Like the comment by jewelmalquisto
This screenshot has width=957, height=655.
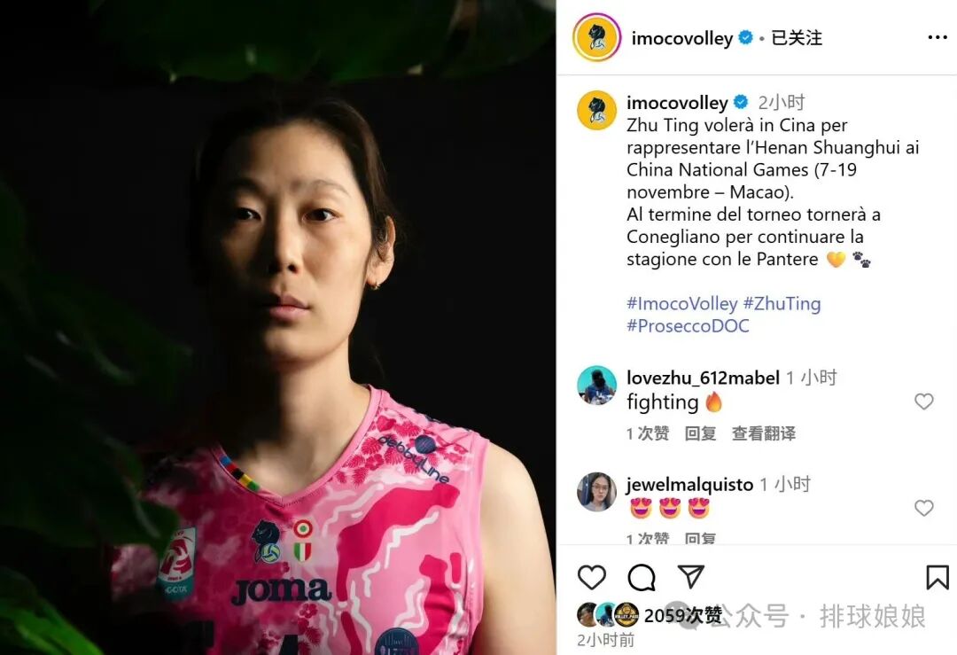[923, 507]
